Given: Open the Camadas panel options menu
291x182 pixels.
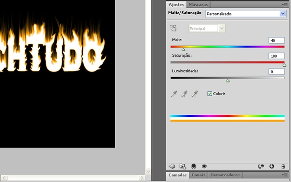Looking at the screenshot, I should [284, 175].
